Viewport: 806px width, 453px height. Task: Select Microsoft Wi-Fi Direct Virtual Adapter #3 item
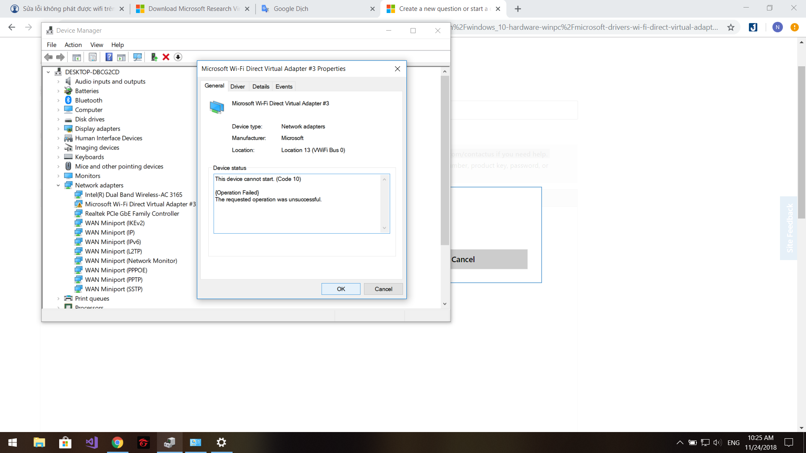pos(140,204)
